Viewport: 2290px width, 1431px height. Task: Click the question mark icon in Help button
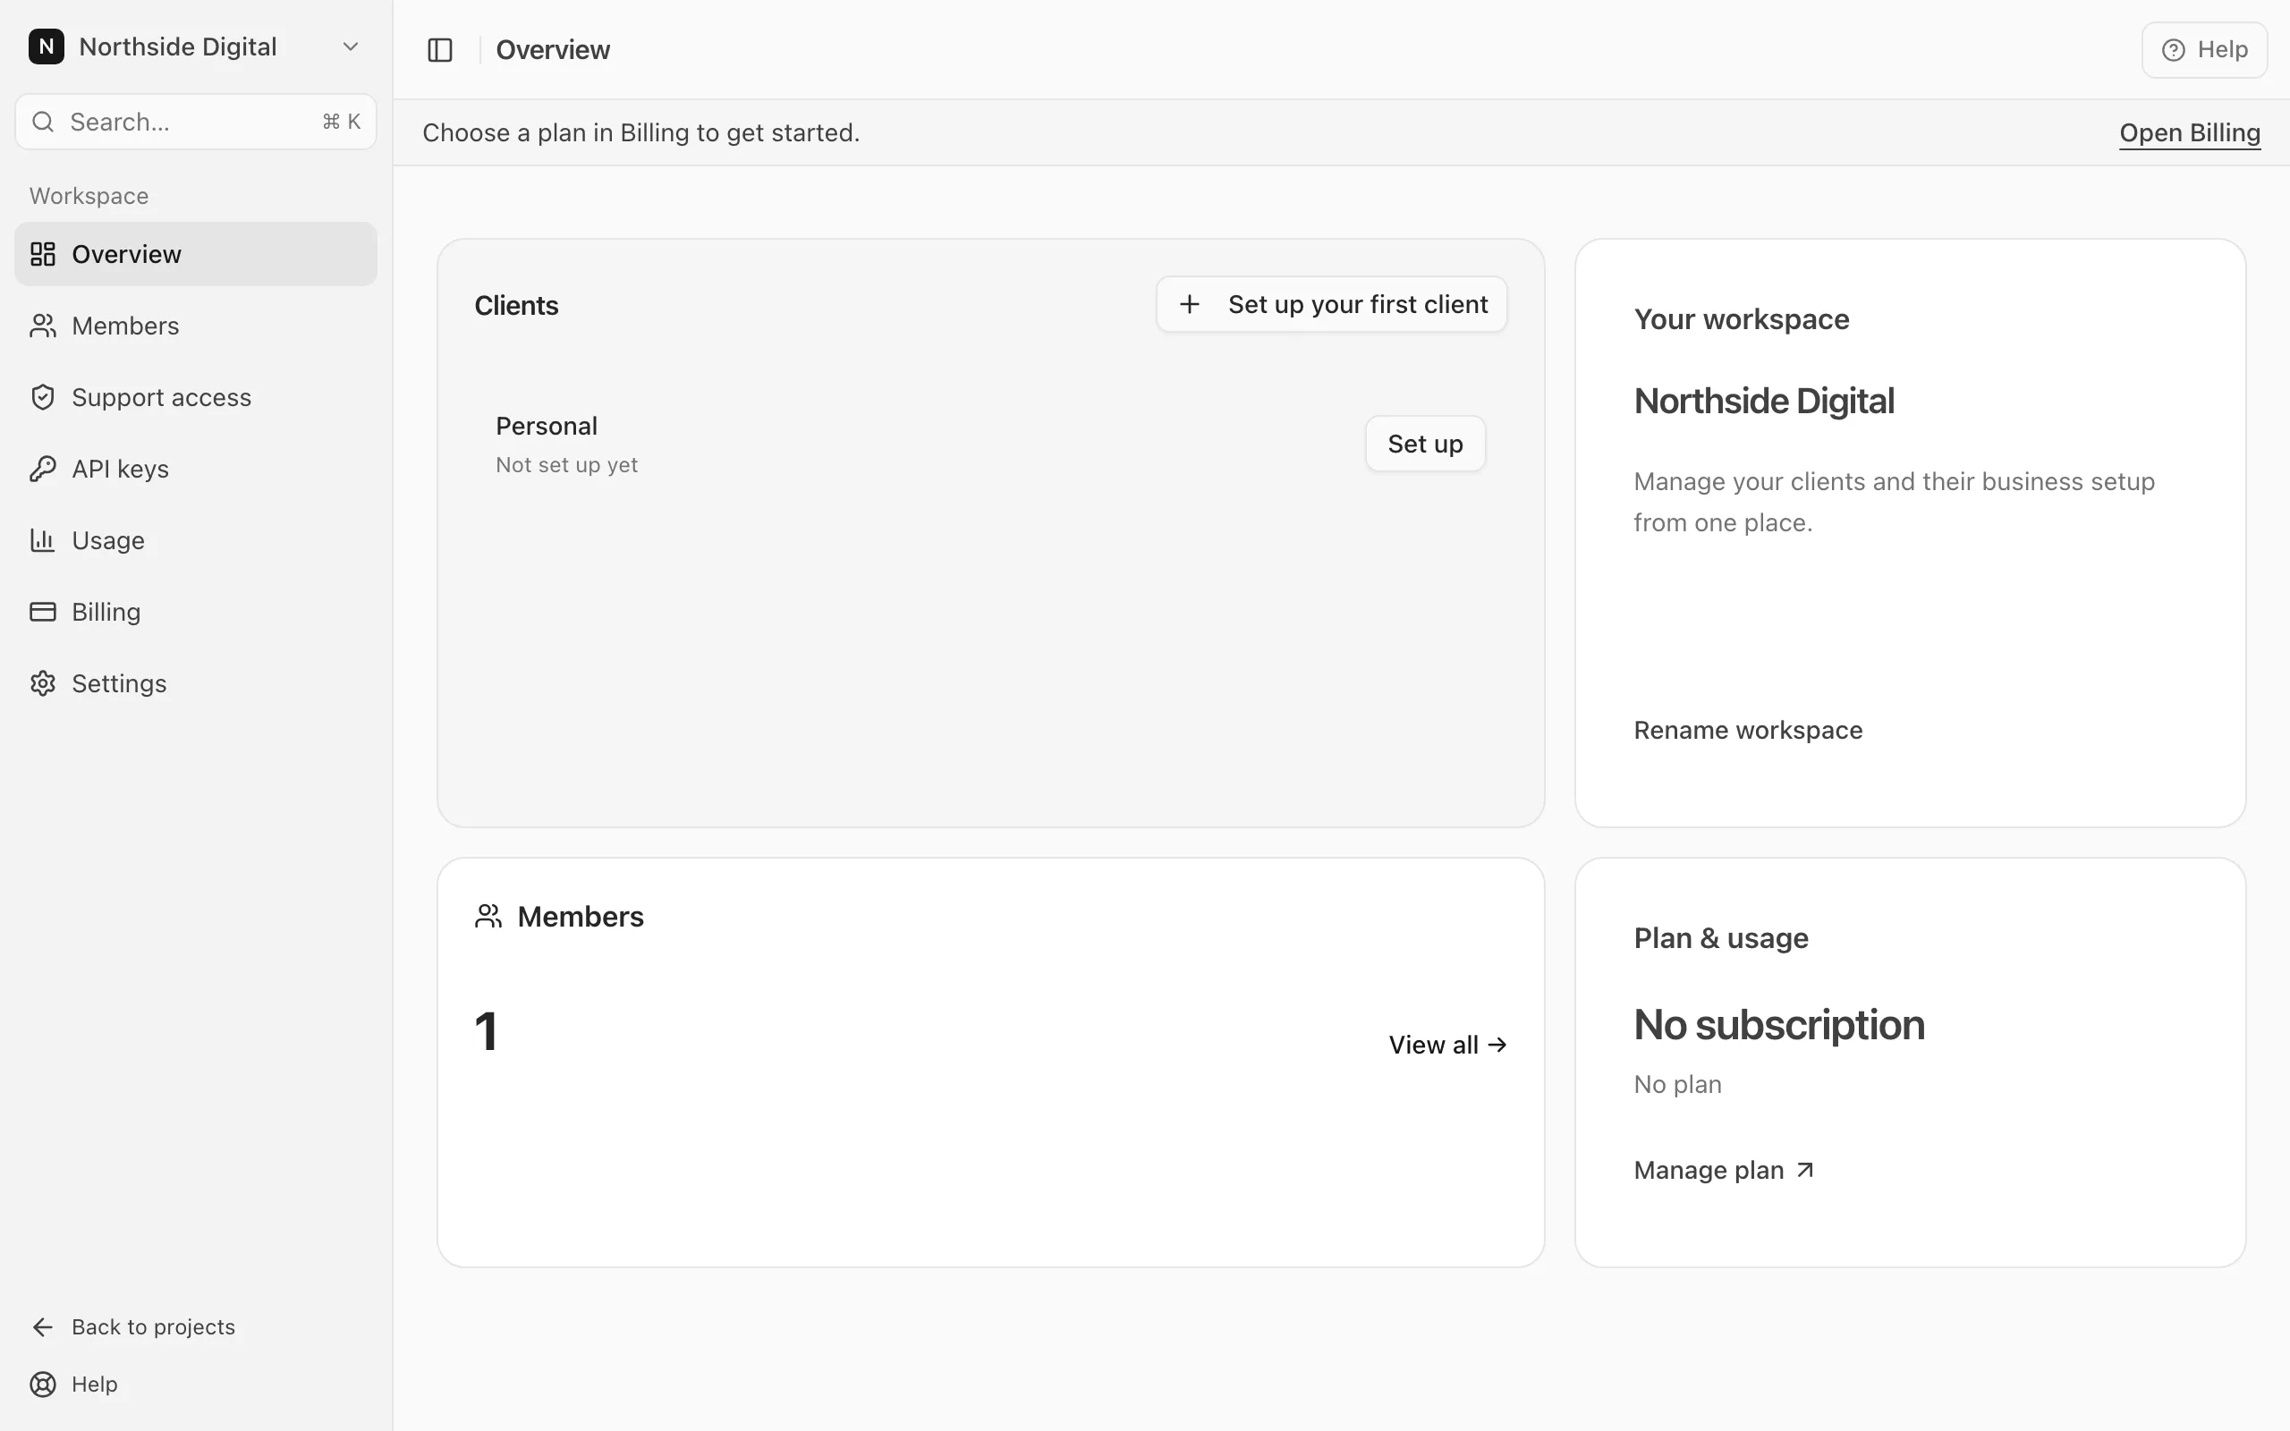2174,49
